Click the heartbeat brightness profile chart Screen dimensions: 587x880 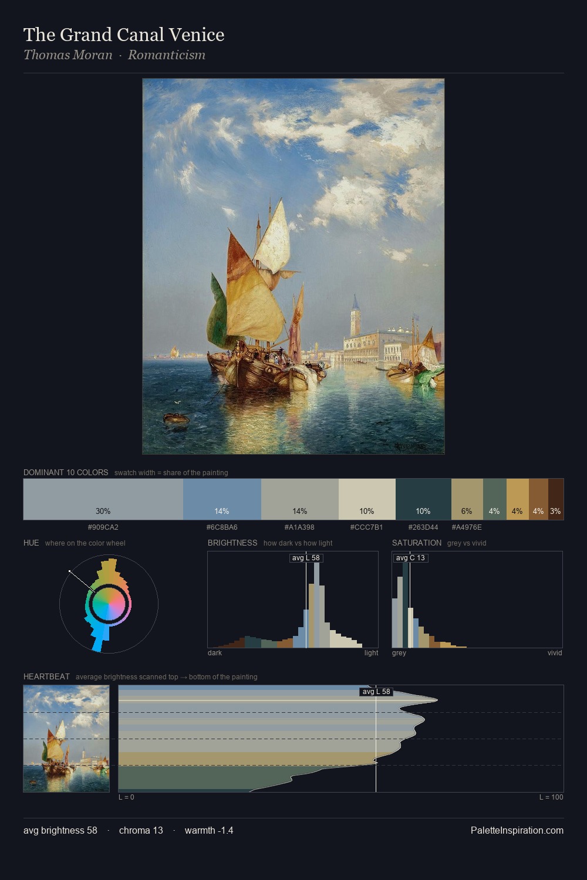tap(341, 739)
